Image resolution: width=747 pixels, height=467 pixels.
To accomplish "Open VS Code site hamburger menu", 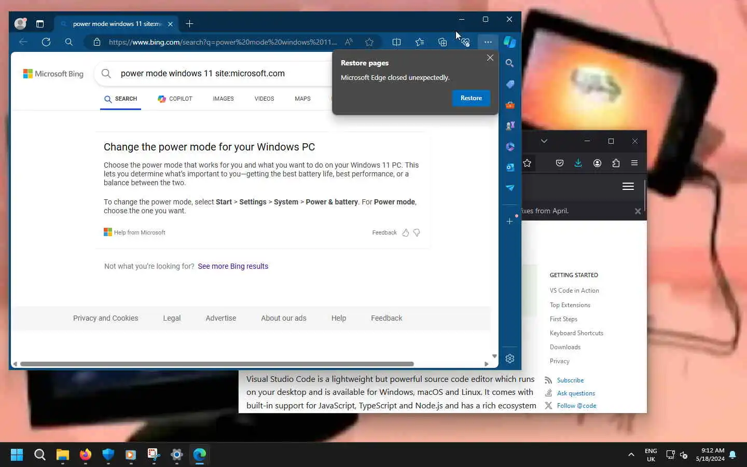I will tap(628, 186).
